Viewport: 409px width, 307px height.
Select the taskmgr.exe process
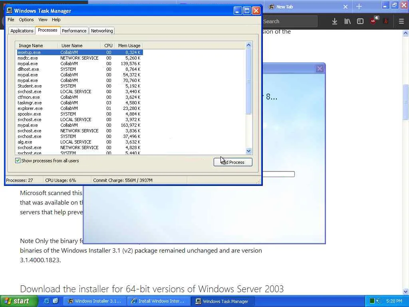pos(79,103)
